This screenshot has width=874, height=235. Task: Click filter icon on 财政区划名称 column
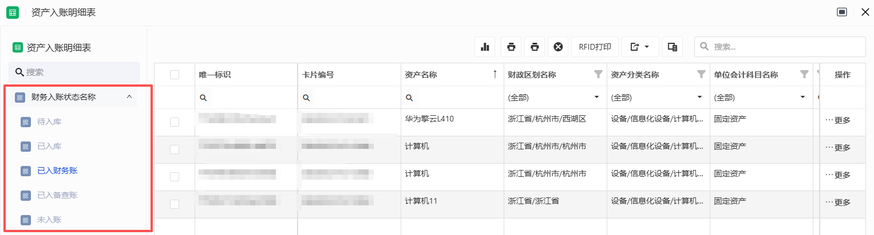[598, 74]
